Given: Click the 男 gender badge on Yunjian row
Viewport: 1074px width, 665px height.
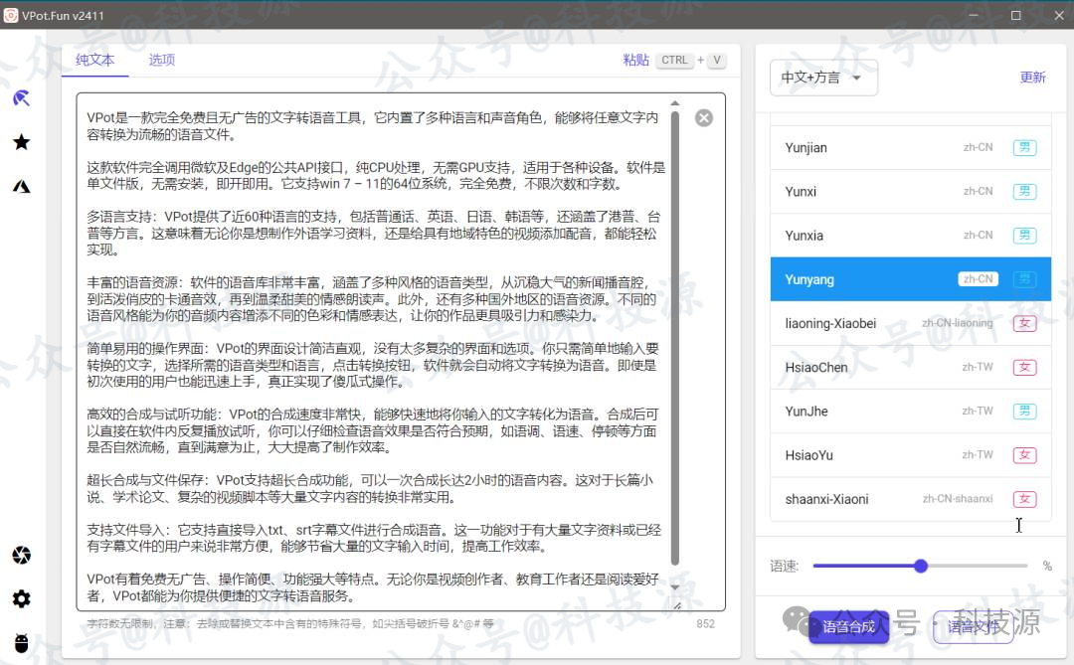Looking at the screenshot, I should 1024,147.
